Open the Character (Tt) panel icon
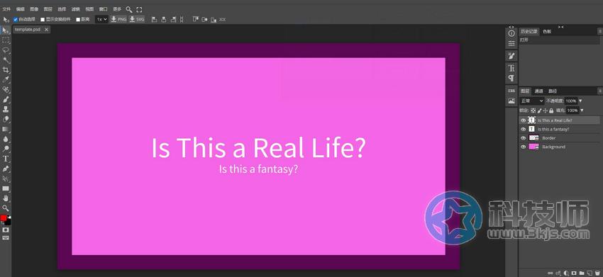The width and height of the screenshot is (603, 277). coord(511,69)
